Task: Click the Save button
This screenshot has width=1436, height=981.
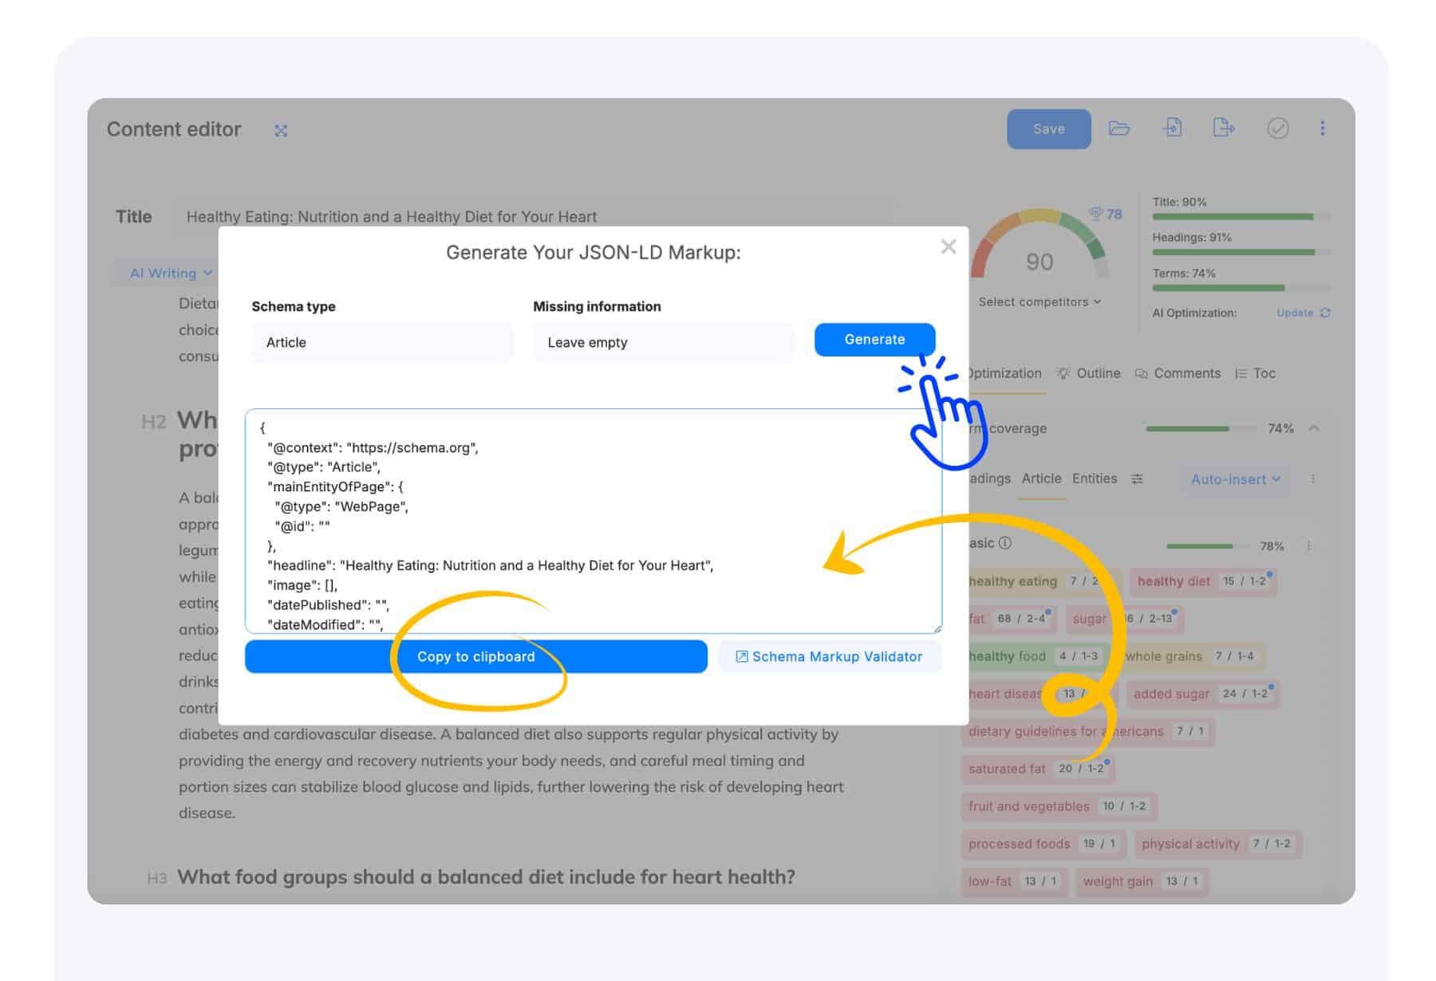Action: pos(1048,129)
